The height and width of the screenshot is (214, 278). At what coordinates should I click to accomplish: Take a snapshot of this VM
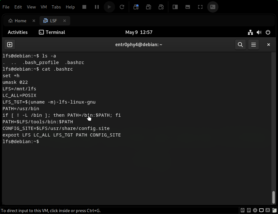coord(136,7)
